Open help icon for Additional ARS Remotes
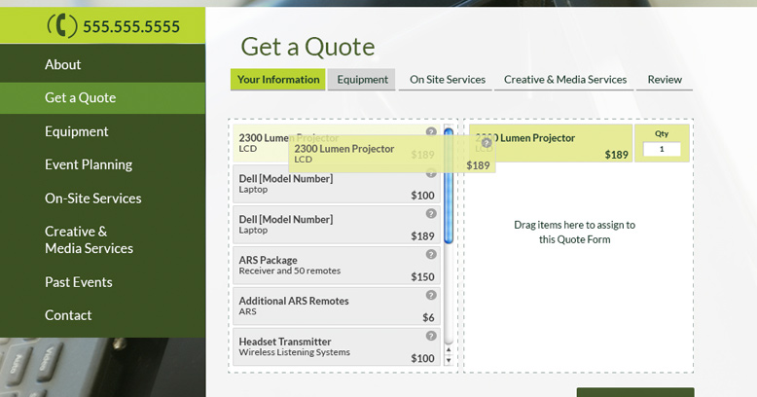 click(x=431, y=296)
